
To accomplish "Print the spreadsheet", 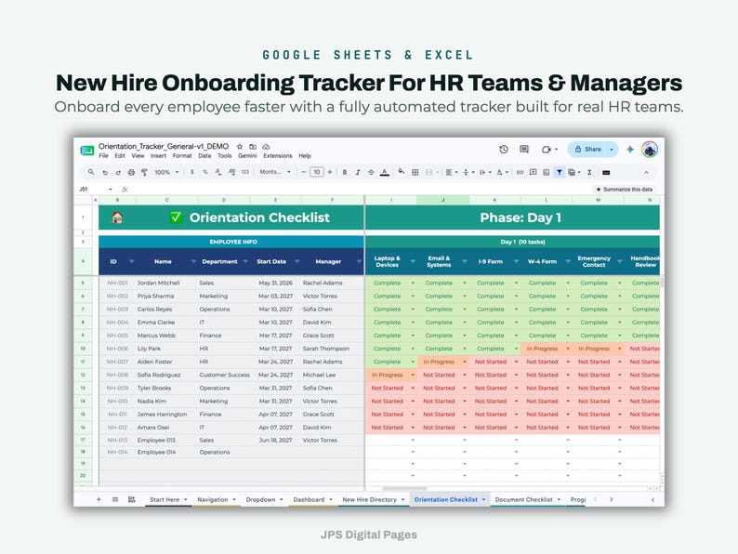I will [x=131, y=172].
